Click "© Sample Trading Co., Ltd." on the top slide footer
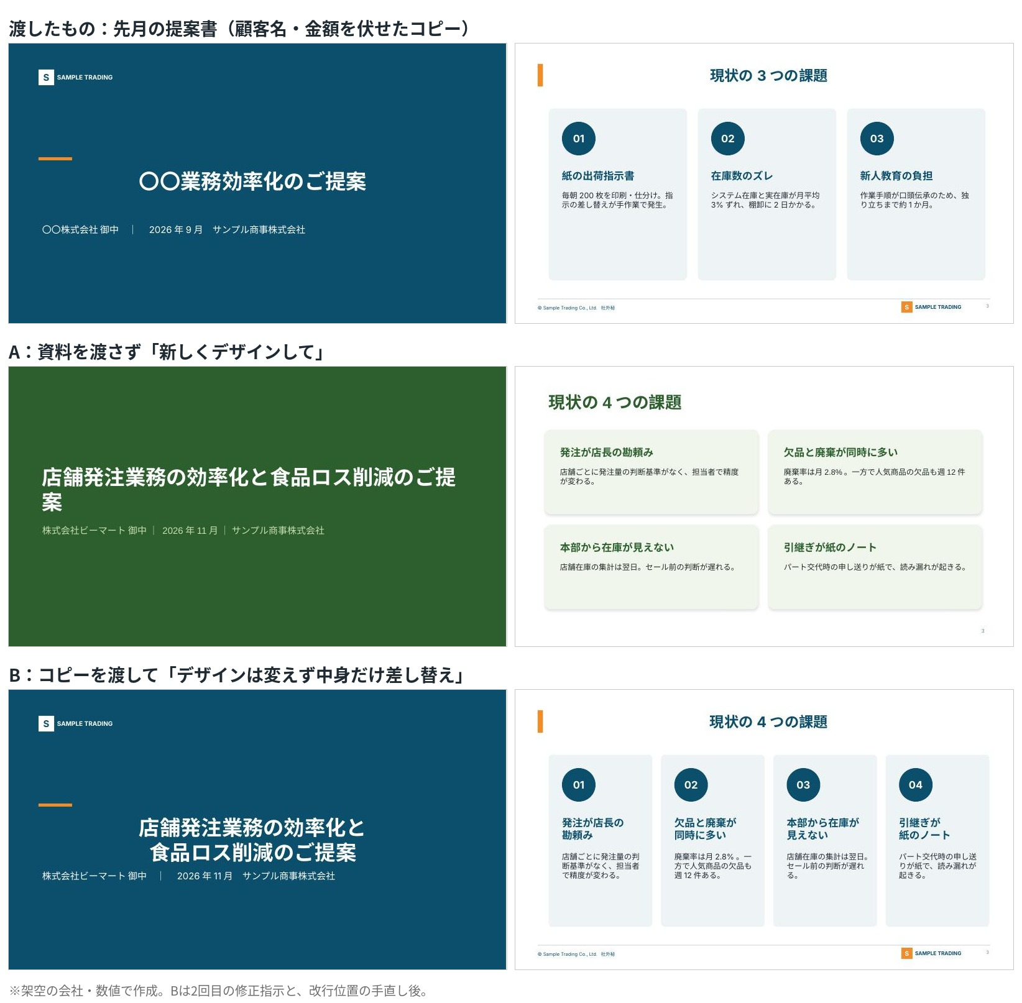Screen dimensions: 1022x1003 tap(567, 308)
